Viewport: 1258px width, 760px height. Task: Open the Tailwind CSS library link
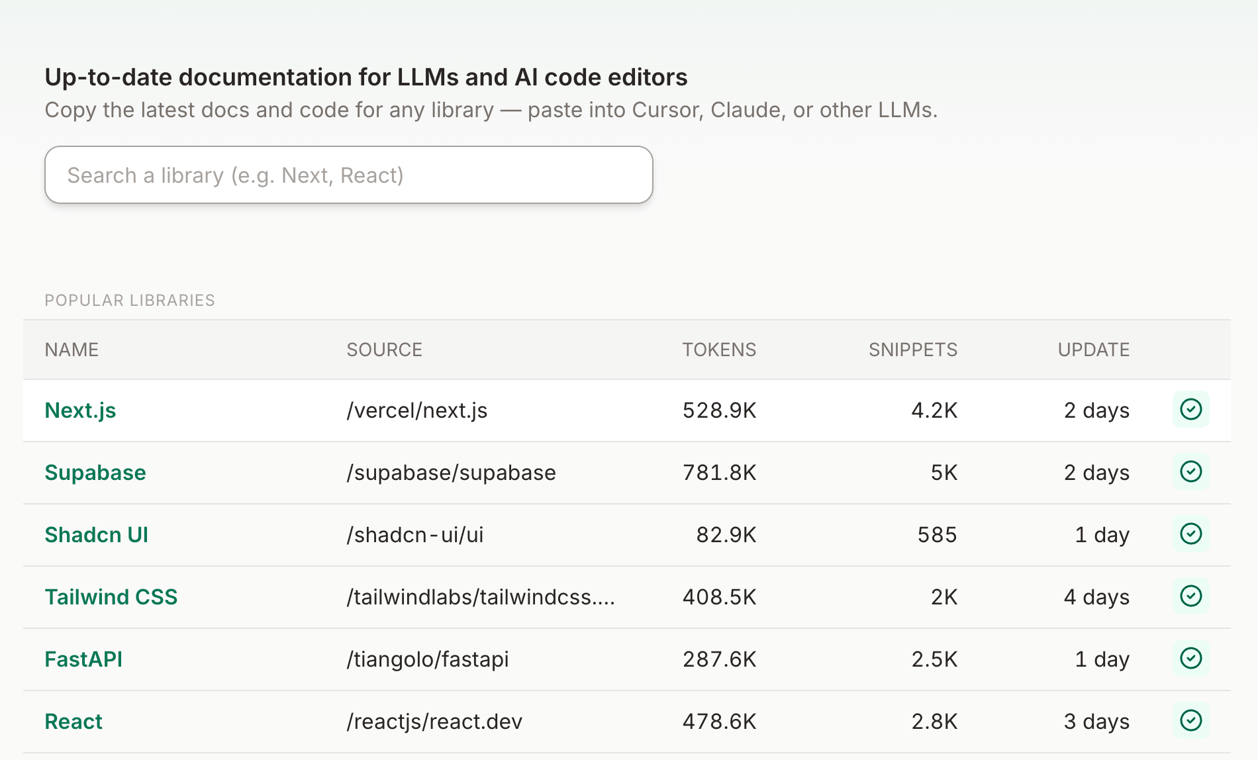tap(111, 597)
